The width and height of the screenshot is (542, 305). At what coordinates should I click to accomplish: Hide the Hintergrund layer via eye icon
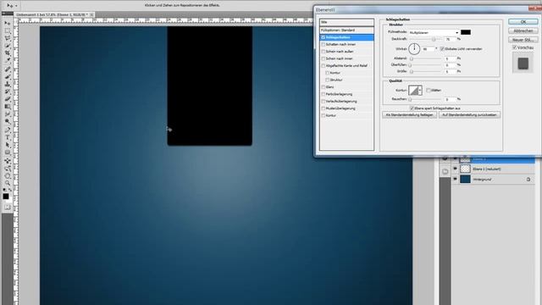tap(455, 179)
